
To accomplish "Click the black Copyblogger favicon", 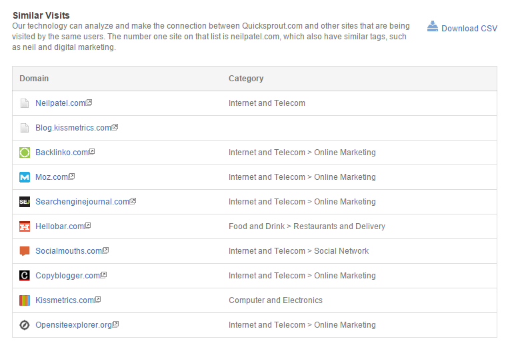I will tap(25, 276).
